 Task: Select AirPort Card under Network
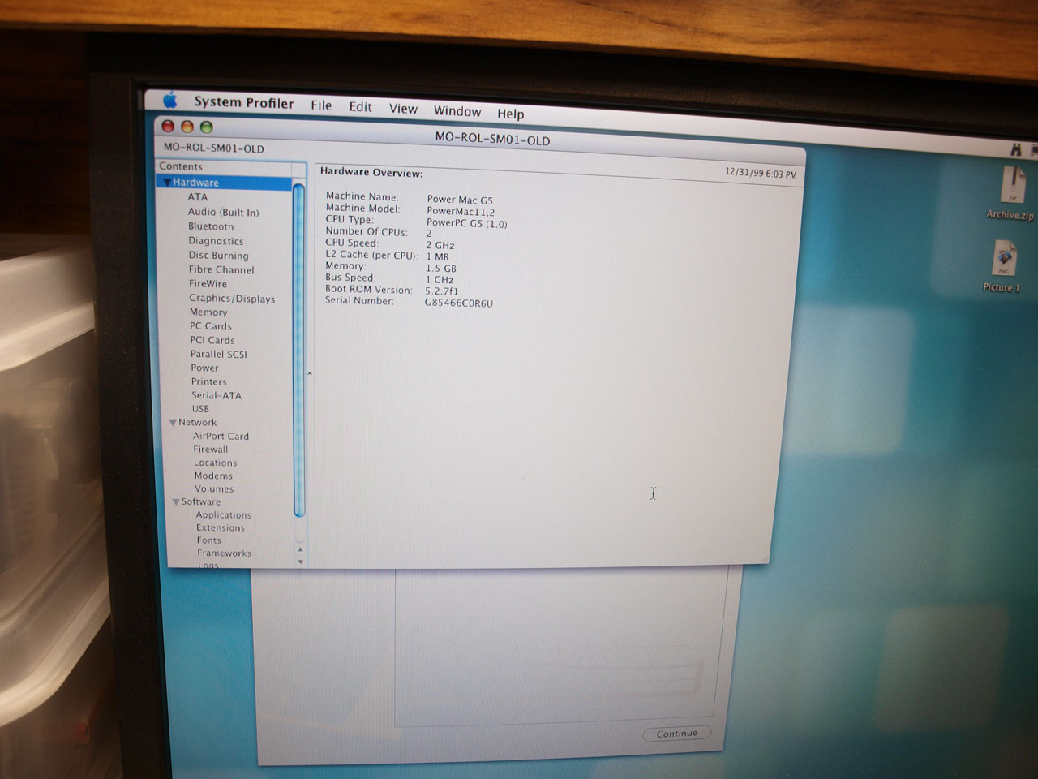(221, 437)
